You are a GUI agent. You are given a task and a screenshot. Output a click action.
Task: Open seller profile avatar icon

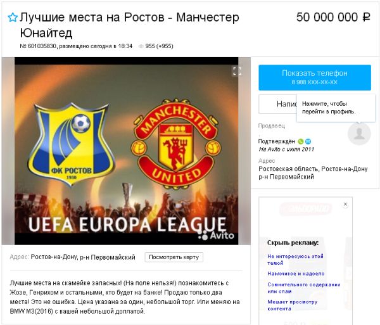tap(359, 134)
